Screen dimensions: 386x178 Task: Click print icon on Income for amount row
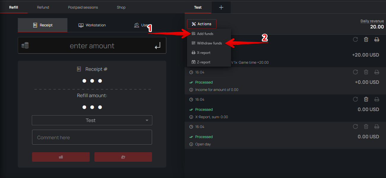[377, 72]
